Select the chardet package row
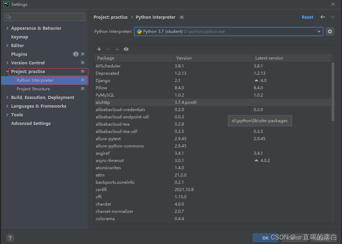Image resolution: width=342 pixels, height=244 pixels. [x=213, y=204]
